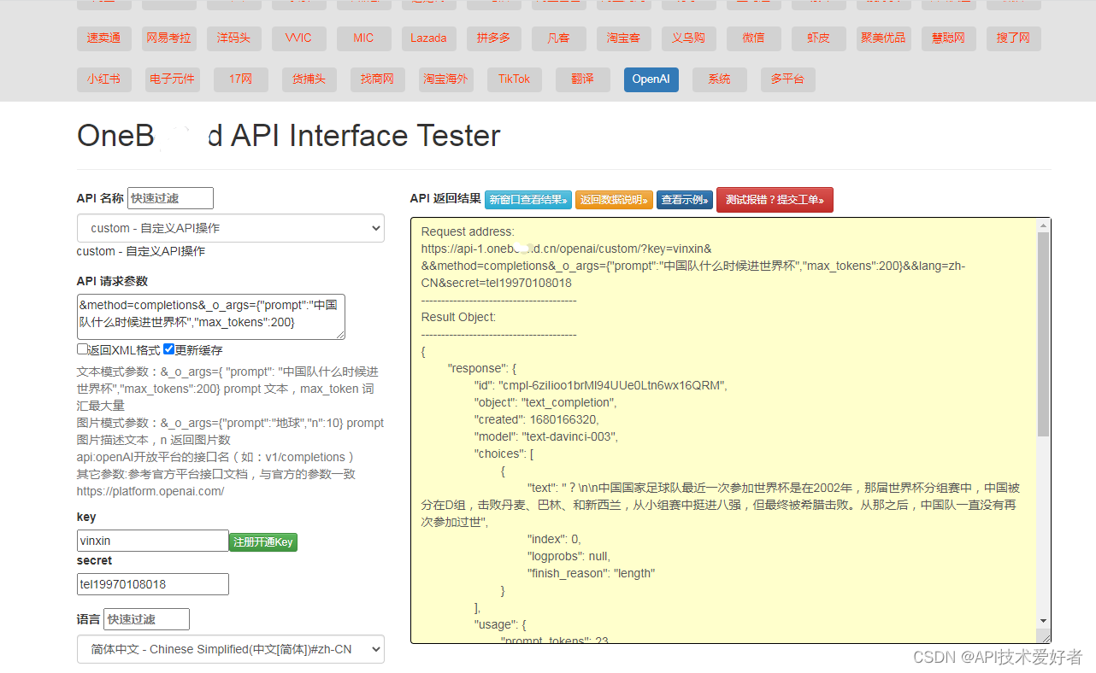Select the 电子元件 tab

coord(172,79)
